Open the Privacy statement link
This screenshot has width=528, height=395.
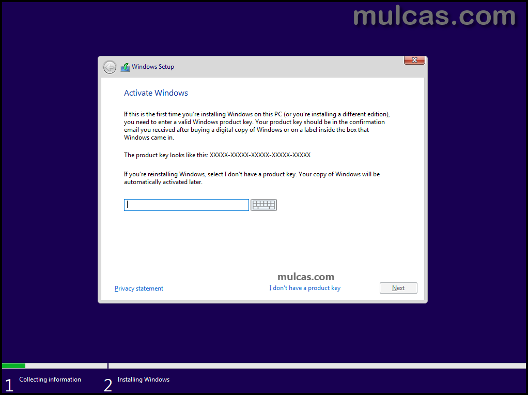click(x=139, y=288)
